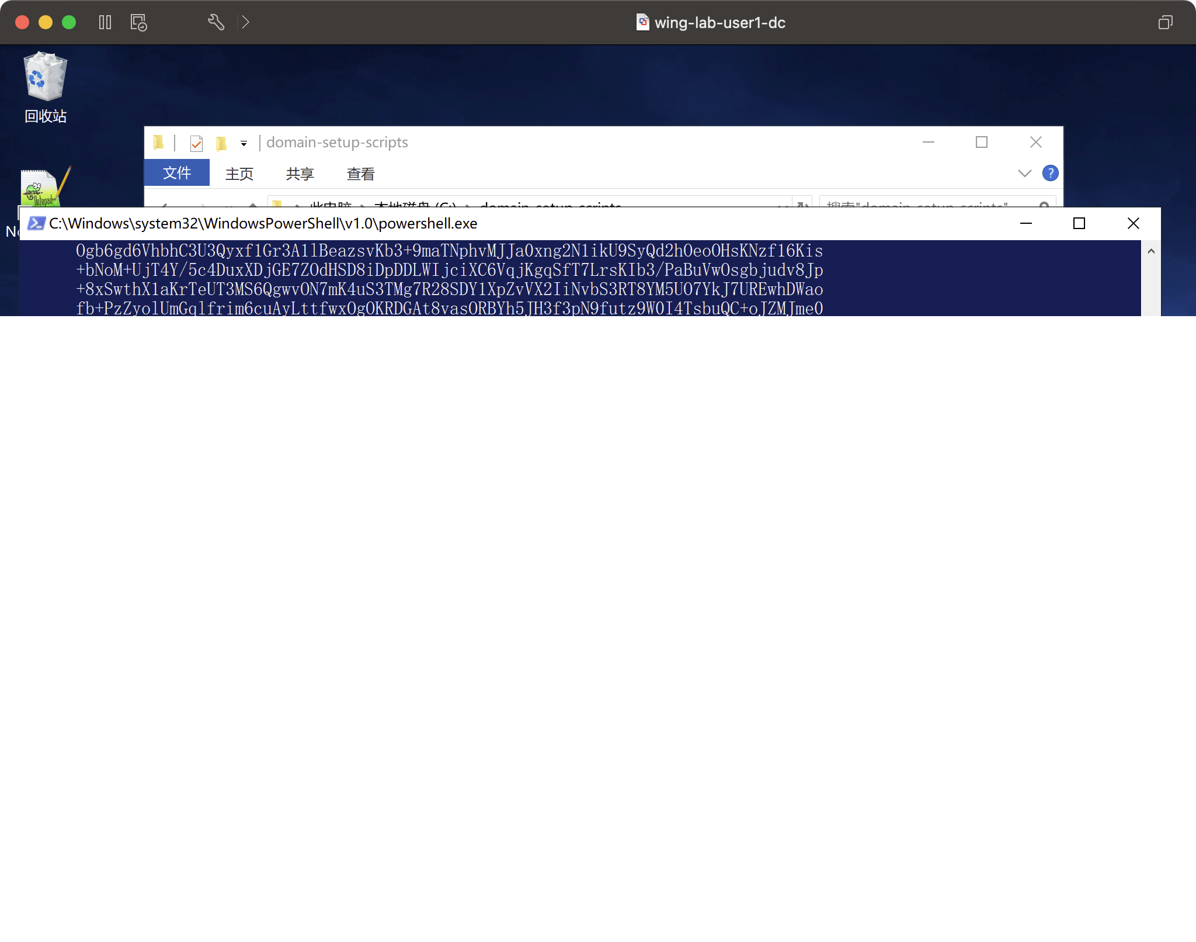Maximize the PowerShell window
Screen dimensions: 1196x942
[x=1079, y=223]
